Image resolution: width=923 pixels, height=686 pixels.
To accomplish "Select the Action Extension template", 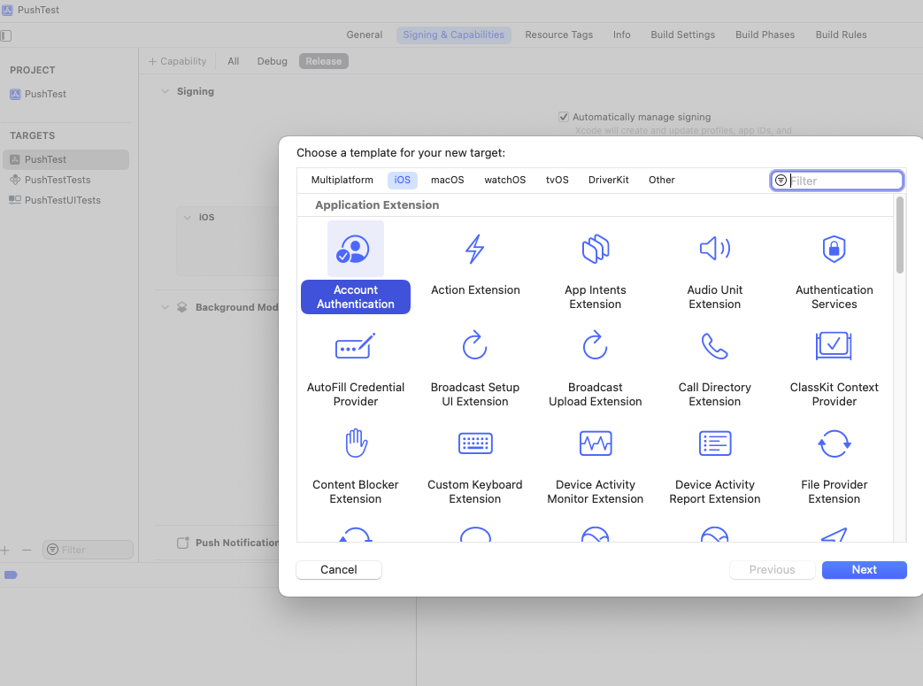I will (475, 249).
